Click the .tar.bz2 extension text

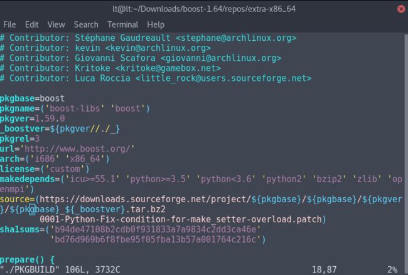pos(146,210)
